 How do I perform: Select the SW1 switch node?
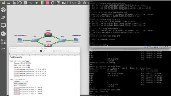click(35, 40)
